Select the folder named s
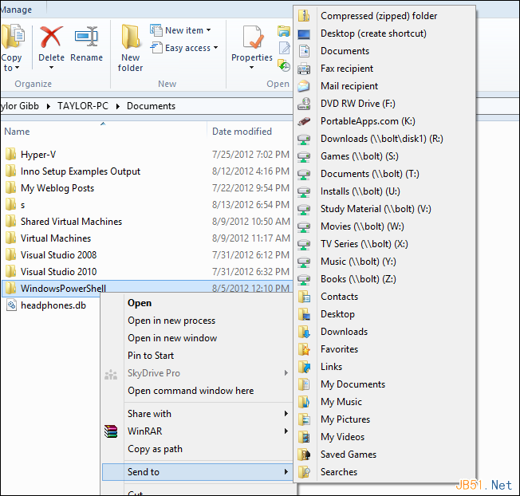 [x=22, y=205]
